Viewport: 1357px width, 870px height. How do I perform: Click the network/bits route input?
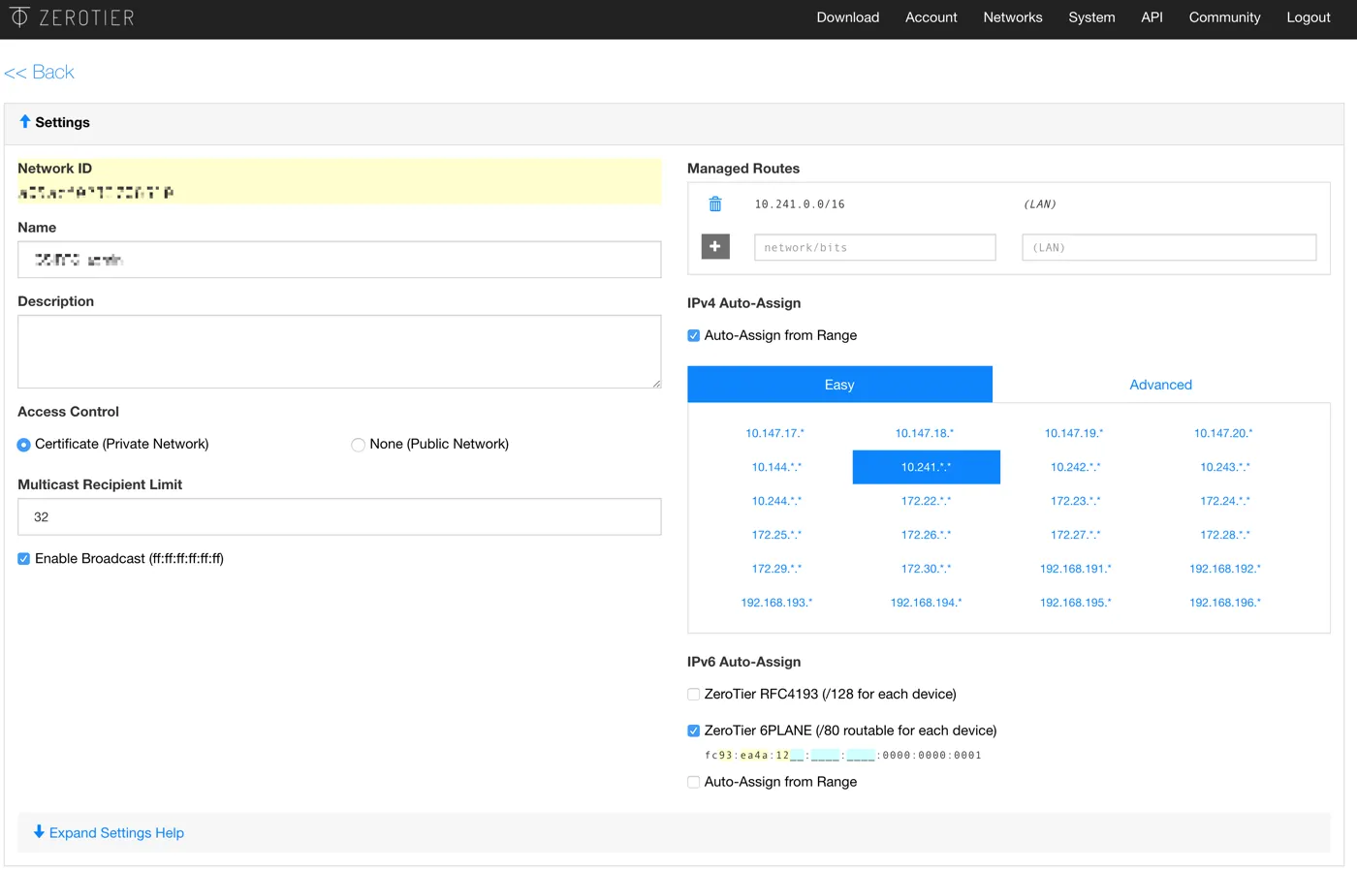(875, 247)
